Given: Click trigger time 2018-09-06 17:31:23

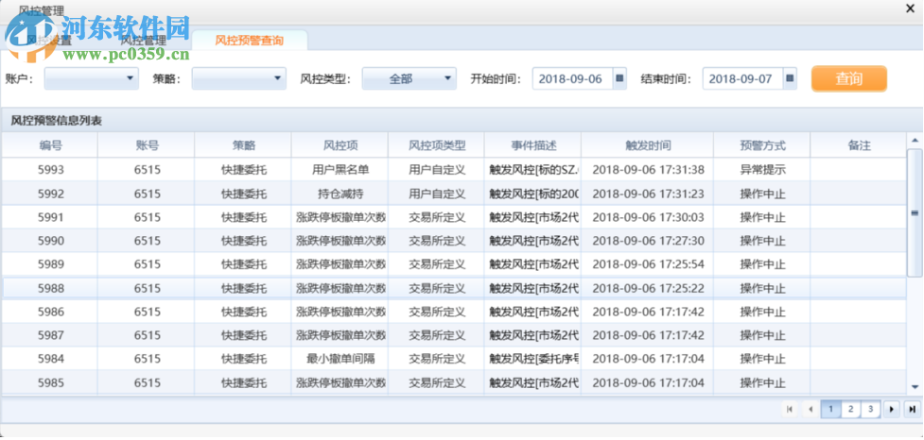Looking at the screenshot, I should (x=648, y=194).
